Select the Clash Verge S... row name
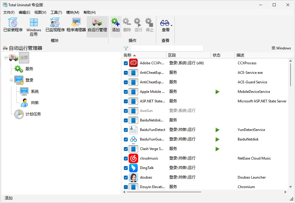The width and height of the screenshot is (295, 203). click(152, 149)
